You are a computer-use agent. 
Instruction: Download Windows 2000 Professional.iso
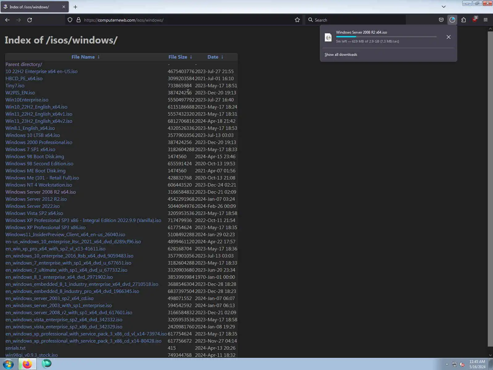[39, 142]
